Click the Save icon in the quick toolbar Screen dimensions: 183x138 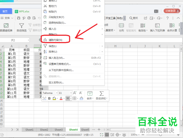19,18
